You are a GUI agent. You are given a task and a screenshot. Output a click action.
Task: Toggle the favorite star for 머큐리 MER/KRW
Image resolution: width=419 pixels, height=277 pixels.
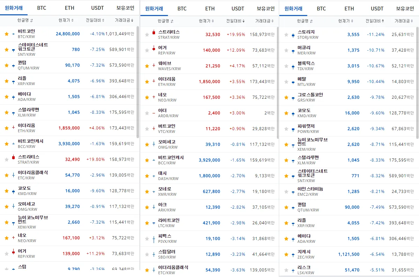coord(286,50)
